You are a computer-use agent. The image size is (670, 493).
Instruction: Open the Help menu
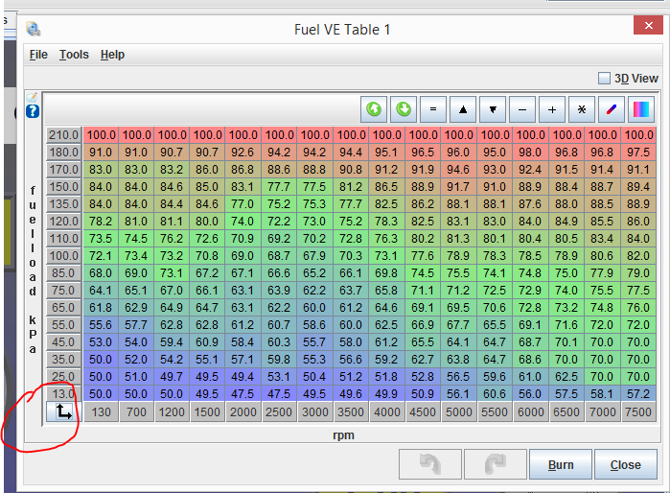click(112, 55)
